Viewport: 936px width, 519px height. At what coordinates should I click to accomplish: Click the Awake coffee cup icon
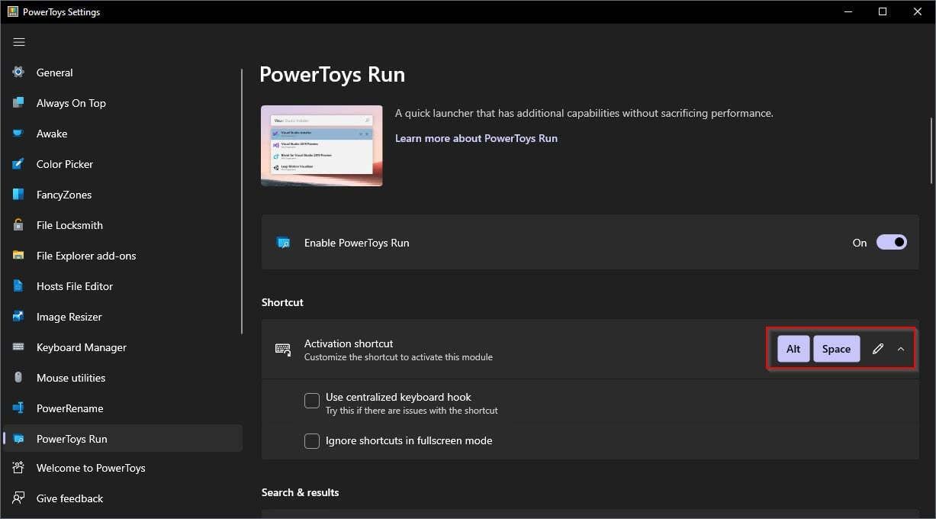[x=19, y=134]
